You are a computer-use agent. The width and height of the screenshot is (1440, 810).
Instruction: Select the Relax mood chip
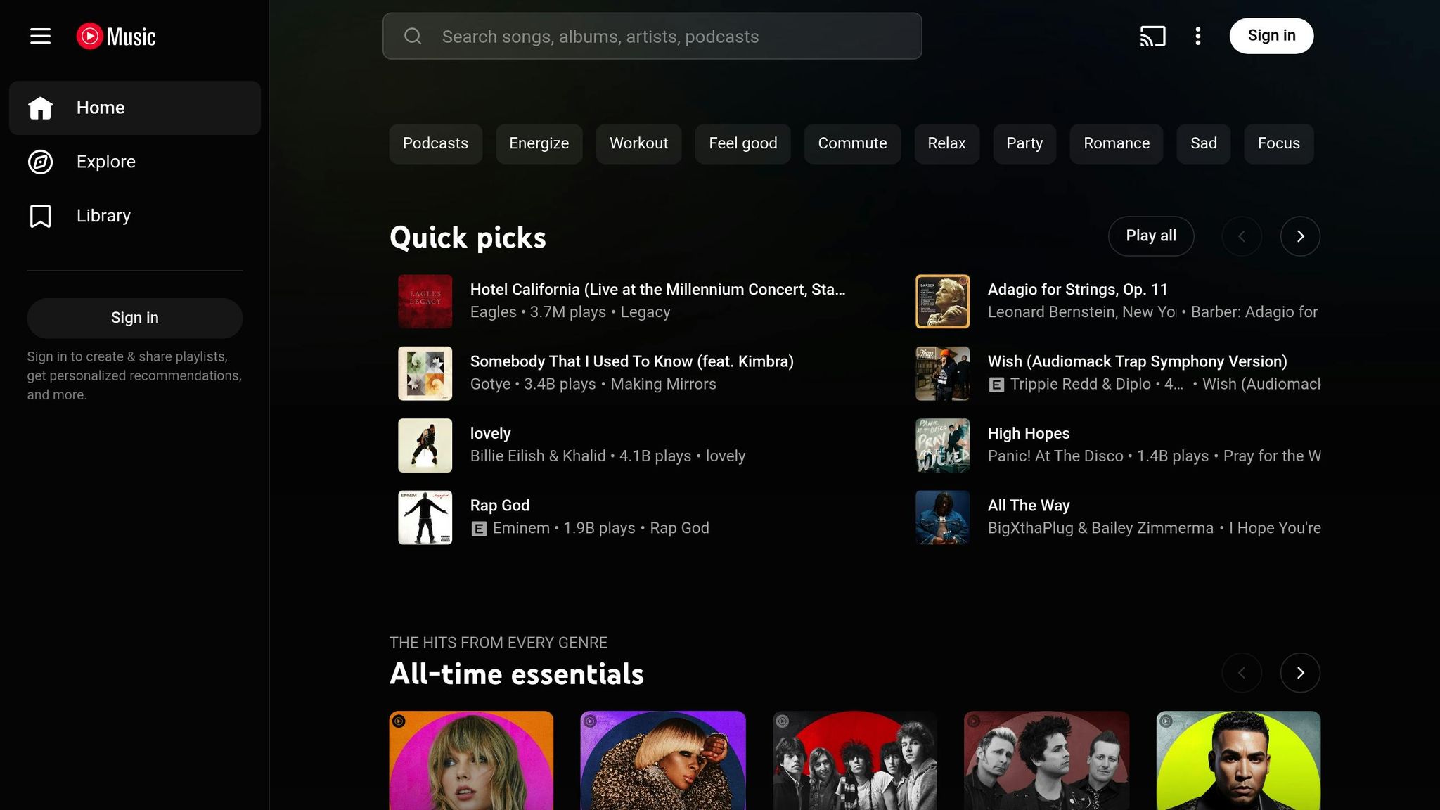pos(946,143)
